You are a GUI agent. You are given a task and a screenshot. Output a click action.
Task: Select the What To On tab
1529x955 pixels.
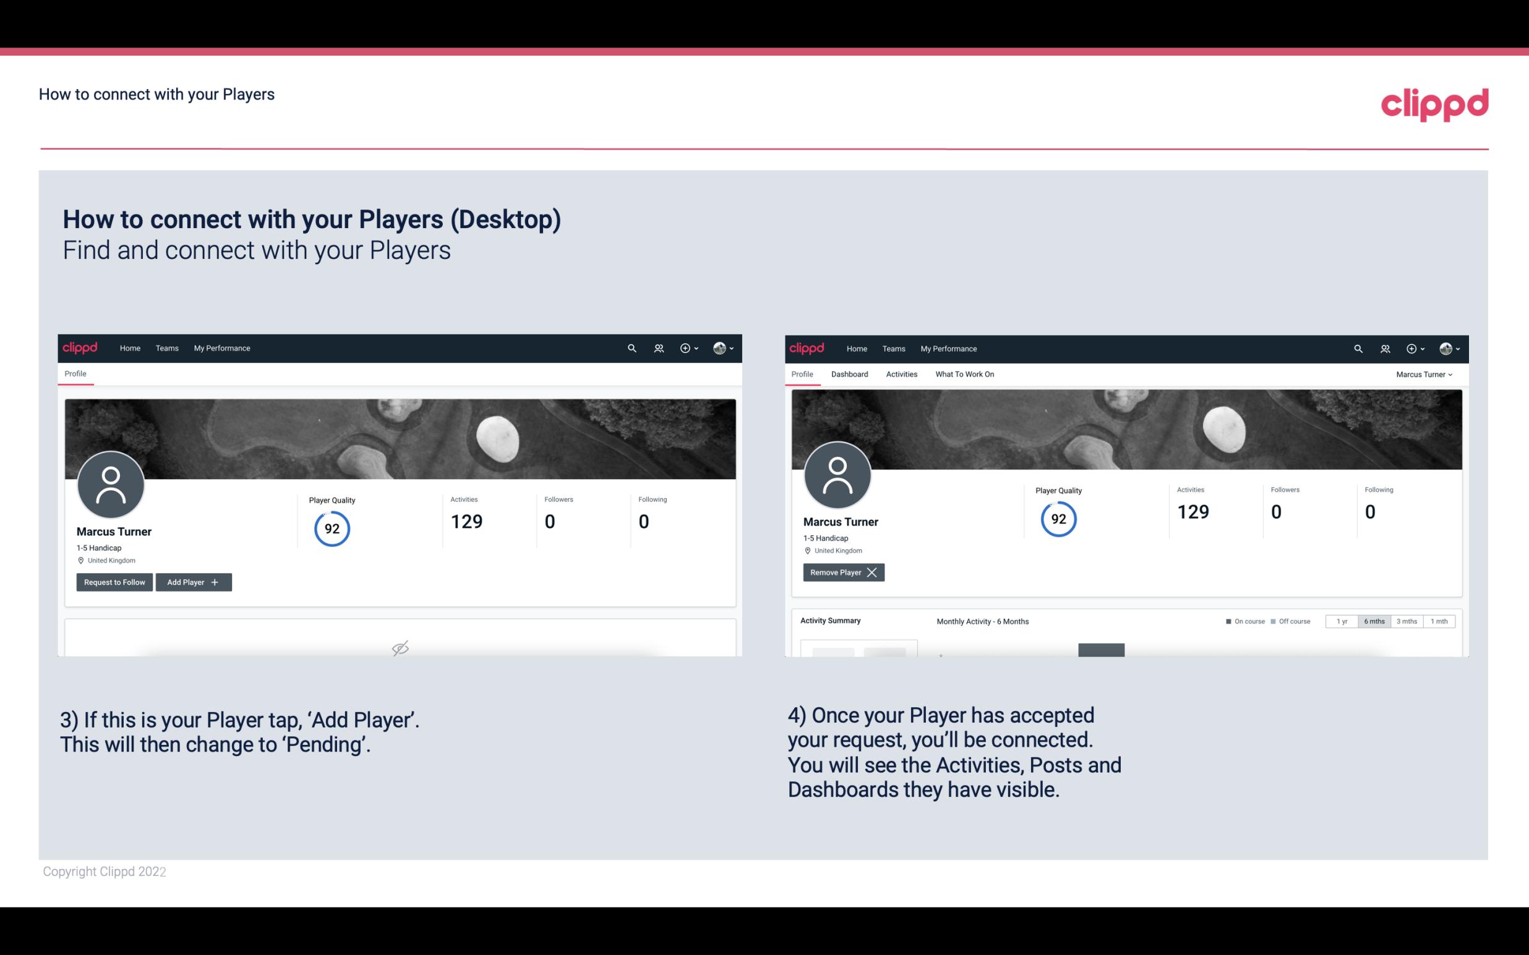click(x=964, y=374)
